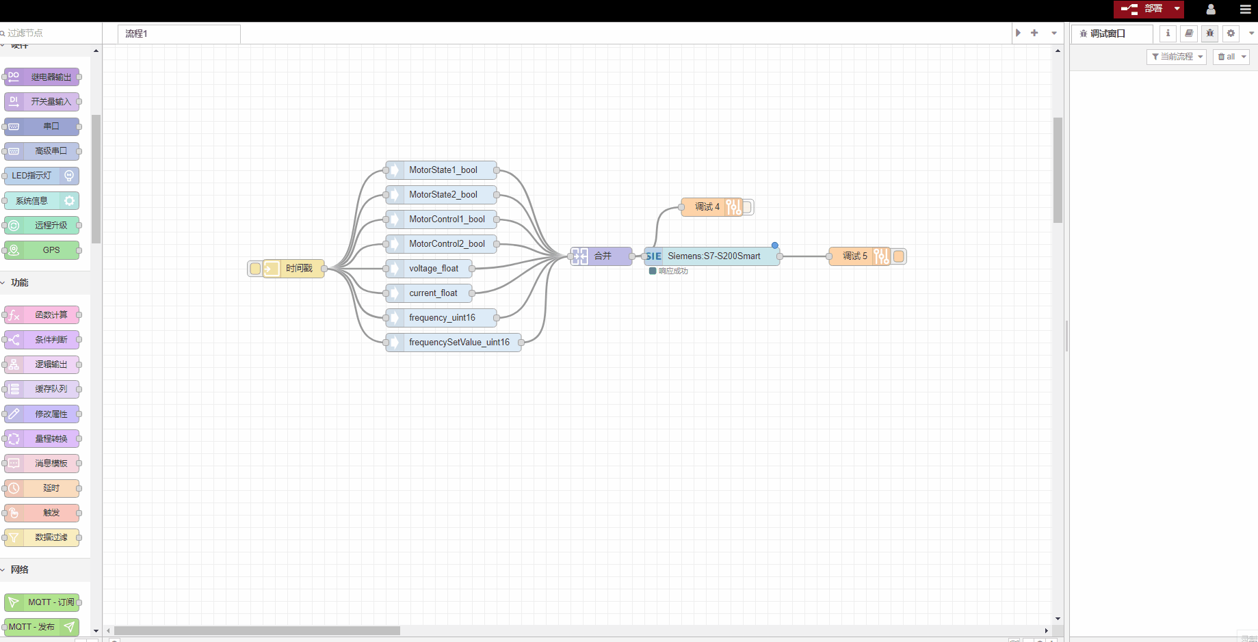
Task: Click the 过滤节点 search field
Action: click(x=51, y=33)
